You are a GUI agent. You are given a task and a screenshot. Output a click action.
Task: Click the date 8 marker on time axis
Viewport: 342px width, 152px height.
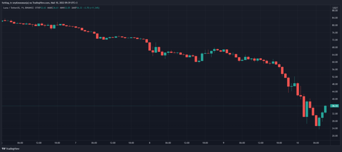point(150,143)
